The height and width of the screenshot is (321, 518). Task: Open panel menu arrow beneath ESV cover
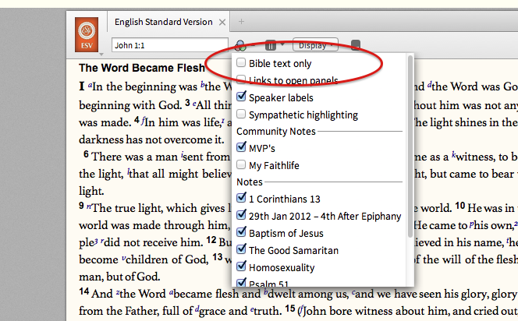pyautogui.click(x=101, y=54)
